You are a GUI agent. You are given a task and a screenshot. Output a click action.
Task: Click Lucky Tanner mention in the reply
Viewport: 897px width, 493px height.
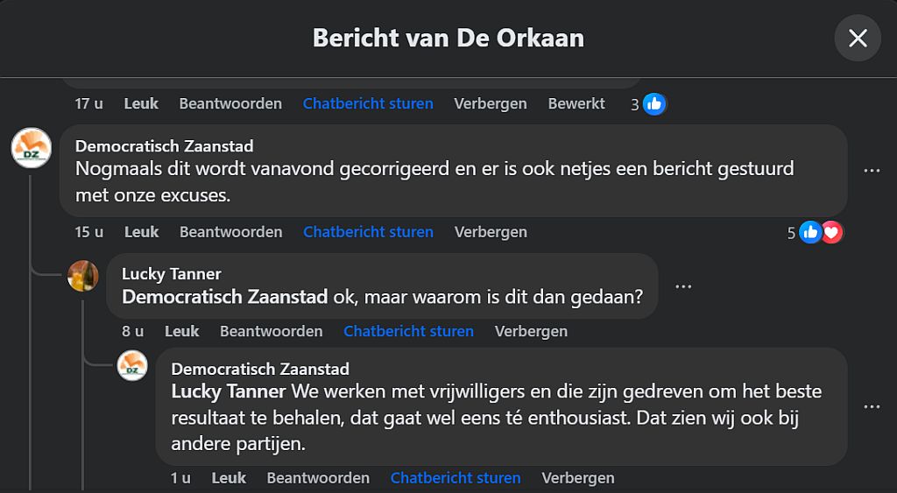tap(229, 391)
